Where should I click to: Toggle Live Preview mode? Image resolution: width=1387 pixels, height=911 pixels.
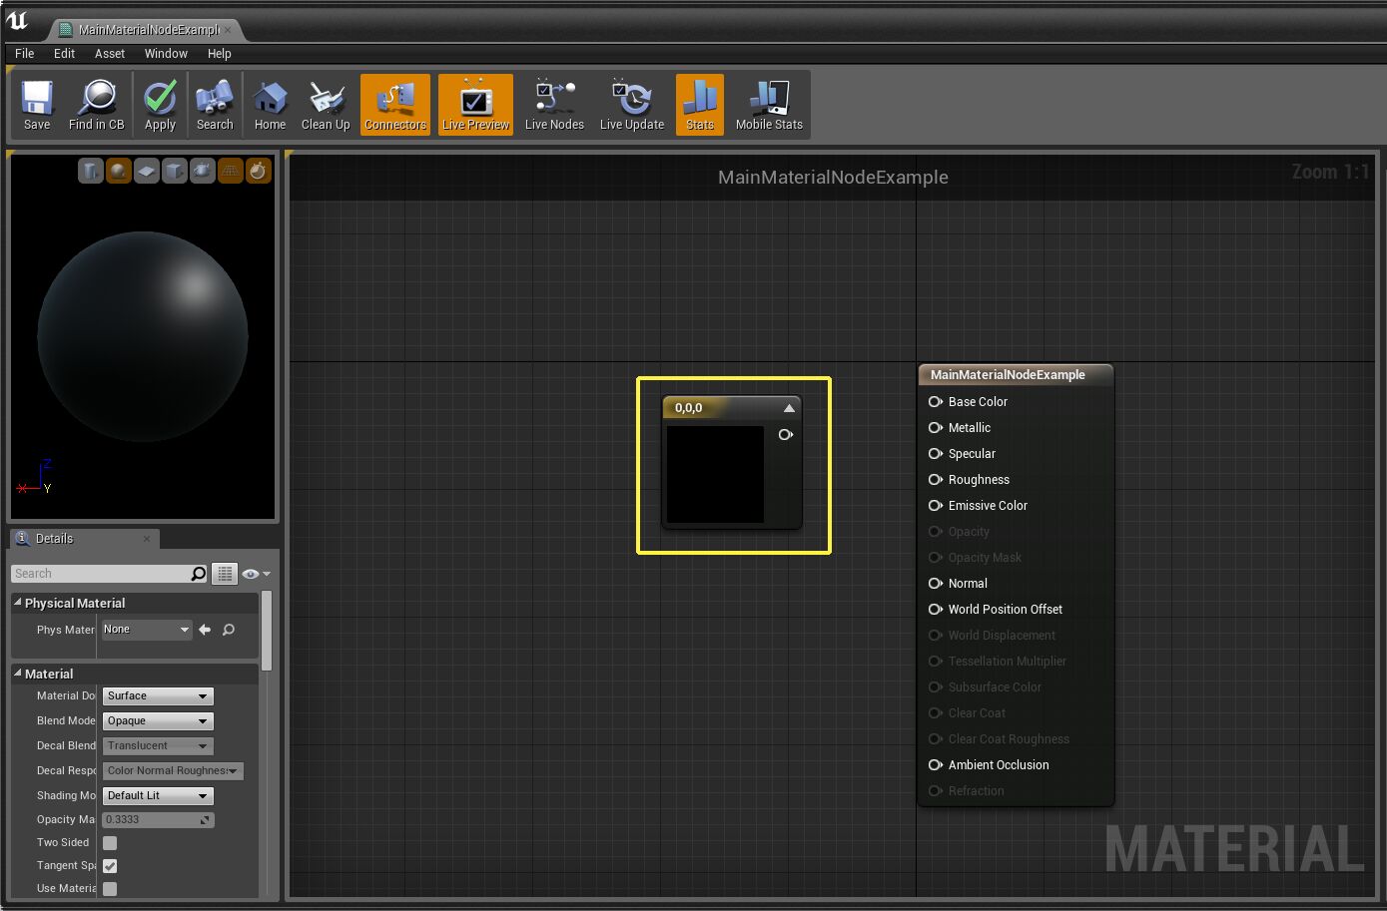point(475,104)
